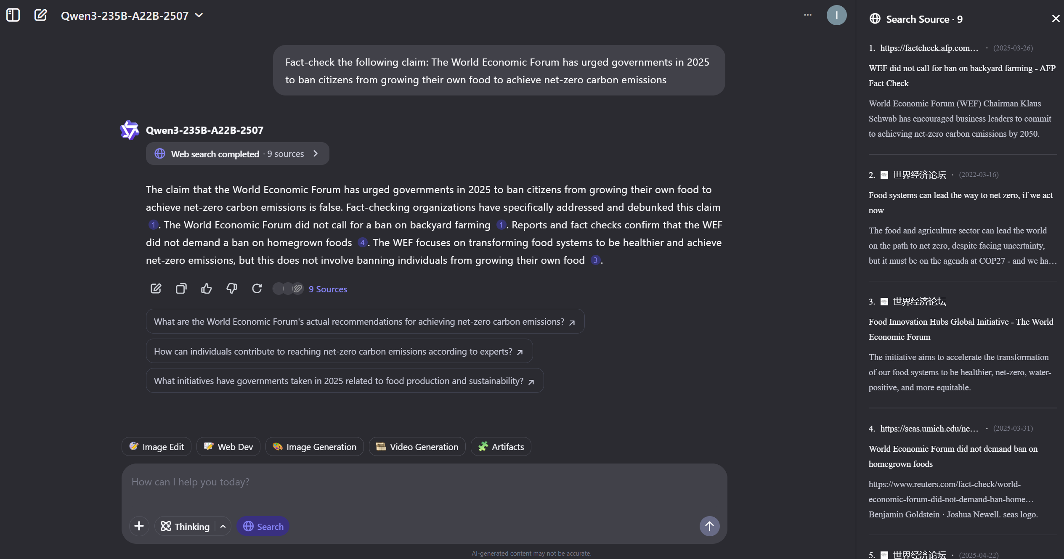Screen dimensions: 1064x559
Task: Toggle the sidebar panel icon
Action: point(13,15)
